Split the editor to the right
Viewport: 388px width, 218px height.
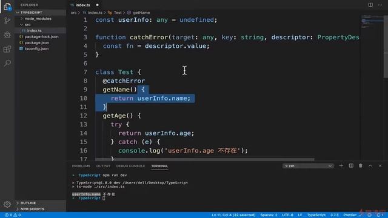pyautogui.click(x=370, y=5)
